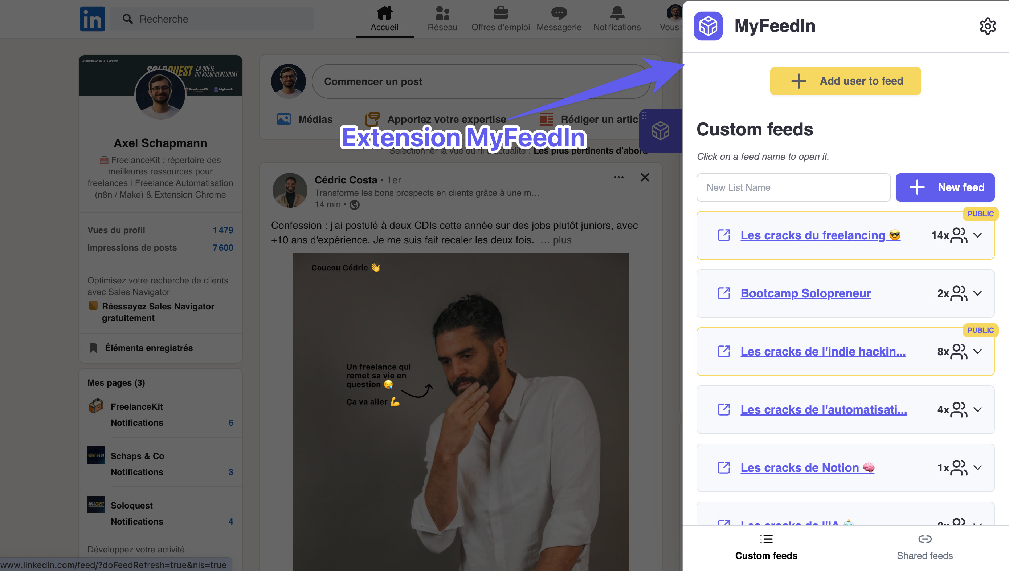The height and width of the screenshot is (571, 1009).
Task: Click the MyFeedIn floating cube widget
Action: [660, 131]
